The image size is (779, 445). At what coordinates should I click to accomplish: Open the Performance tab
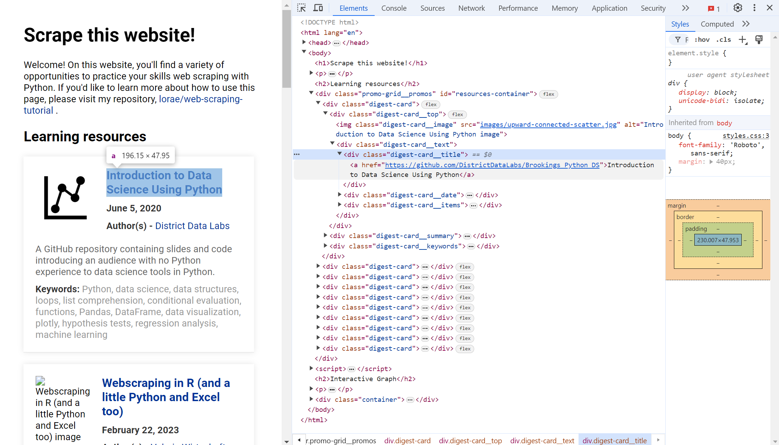pos(518,8)
